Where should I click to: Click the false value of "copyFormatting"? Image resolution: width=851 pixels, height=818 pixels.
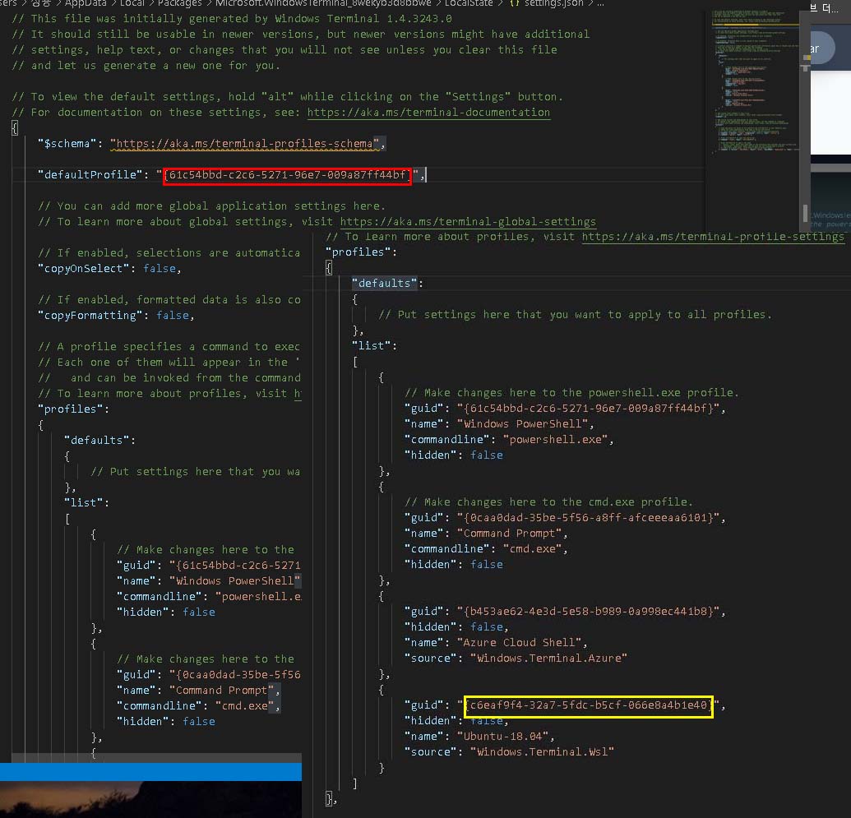173,316
